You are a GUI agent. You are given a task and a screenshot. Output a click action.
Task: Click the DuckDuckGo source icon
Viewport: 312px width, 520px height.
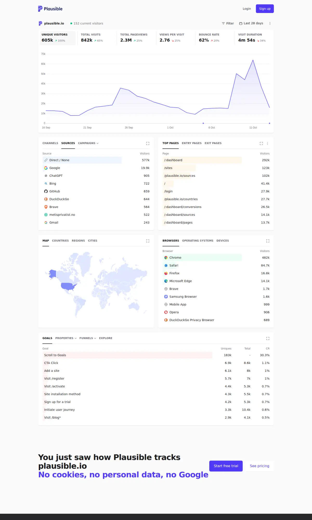(x=46, y=199)
